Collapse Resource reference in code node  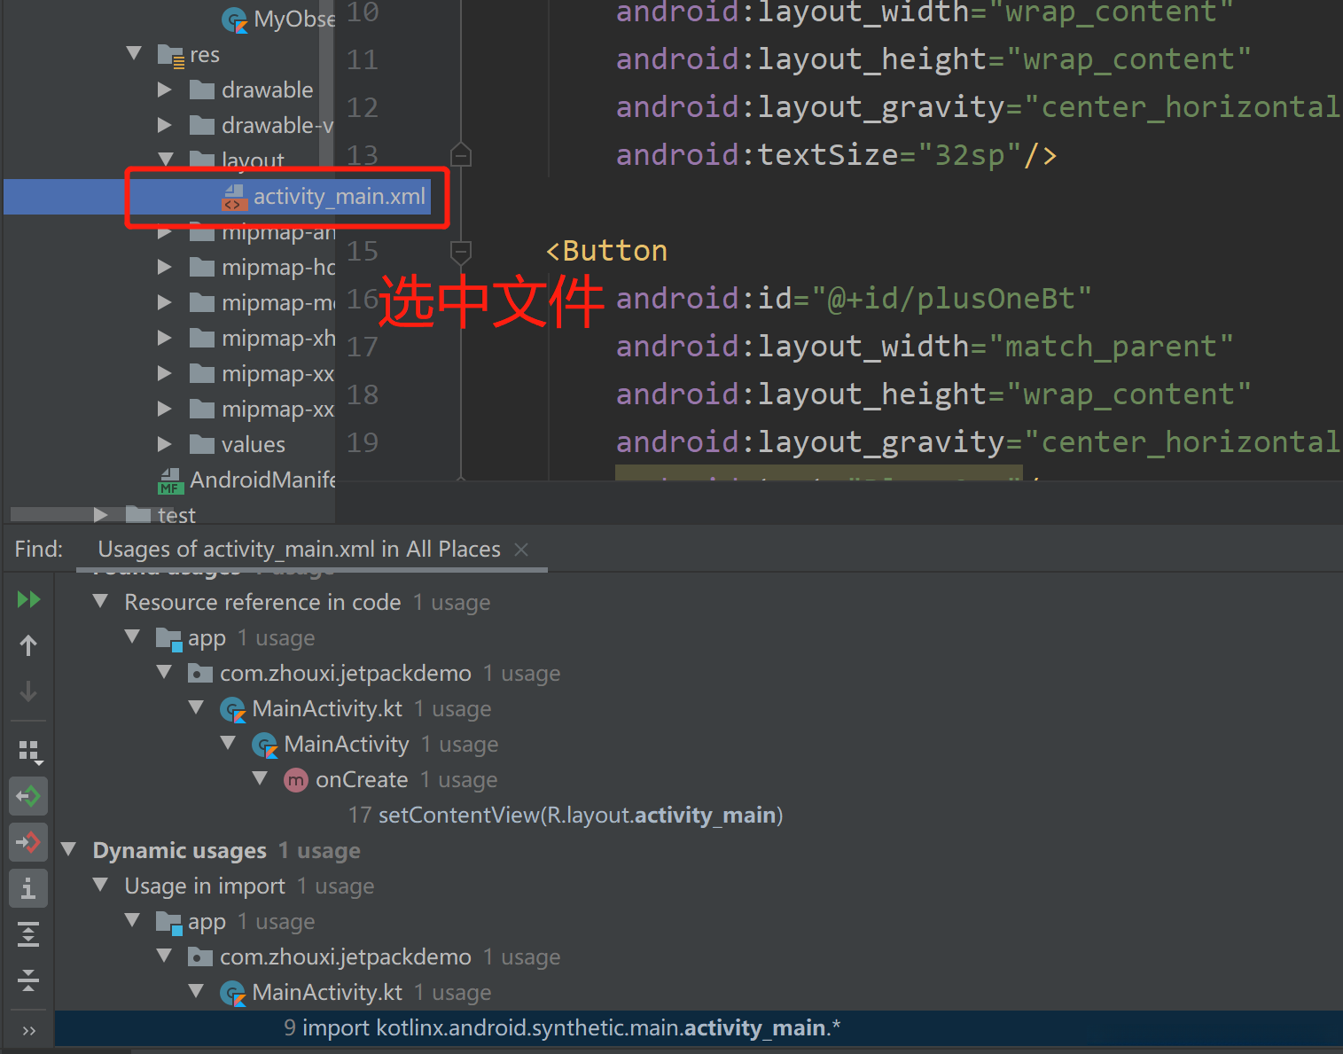101,602
